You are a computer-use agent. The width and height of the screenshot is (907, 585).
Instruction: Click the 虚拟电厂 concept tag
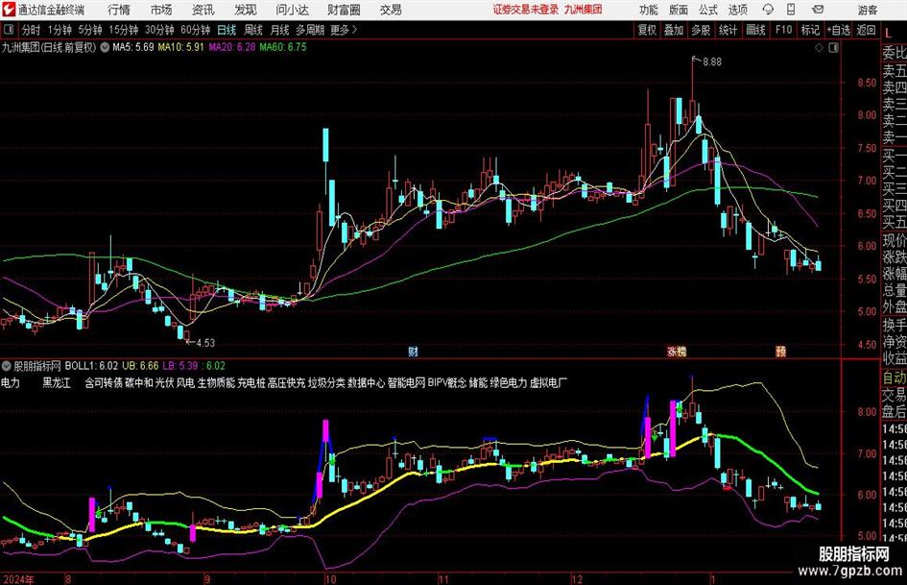pyautogui.click(x=548, y=383)
